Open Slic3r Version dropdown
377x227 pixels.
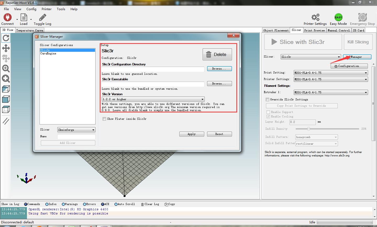153,99
